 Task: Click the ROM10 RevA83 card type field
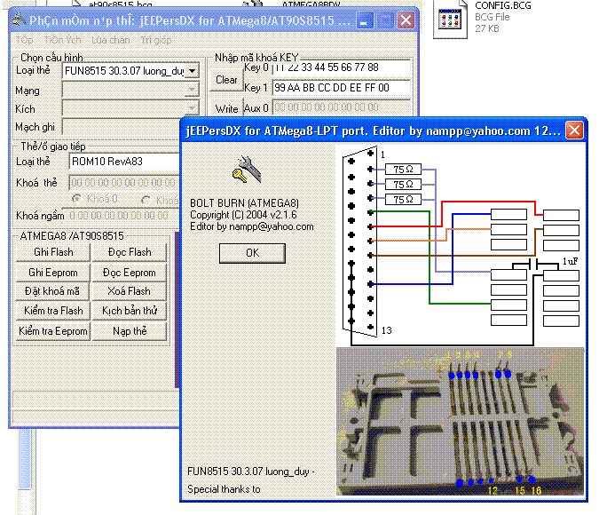pyautogui.click(x=124, y=162)
